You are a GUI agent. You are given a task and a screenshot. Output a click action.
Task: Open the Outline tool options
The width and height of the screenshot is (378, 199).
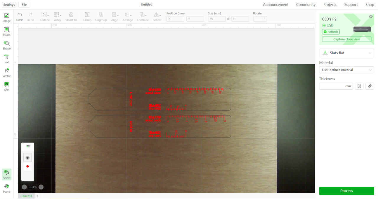(x=45, y=17)
